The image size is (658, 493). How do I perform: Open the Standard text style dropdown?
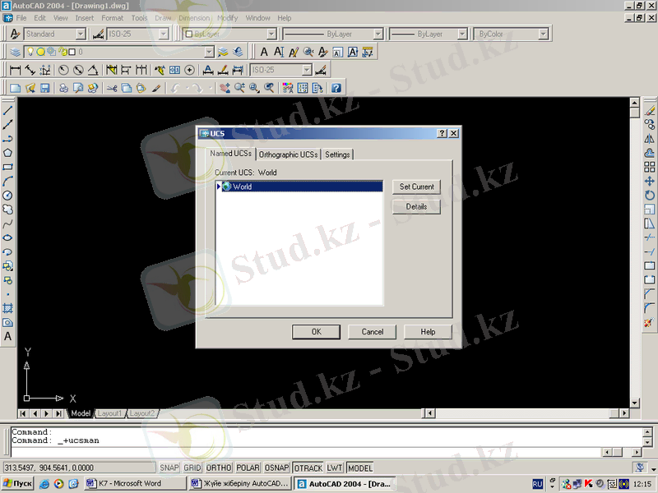tap(81, 34)
